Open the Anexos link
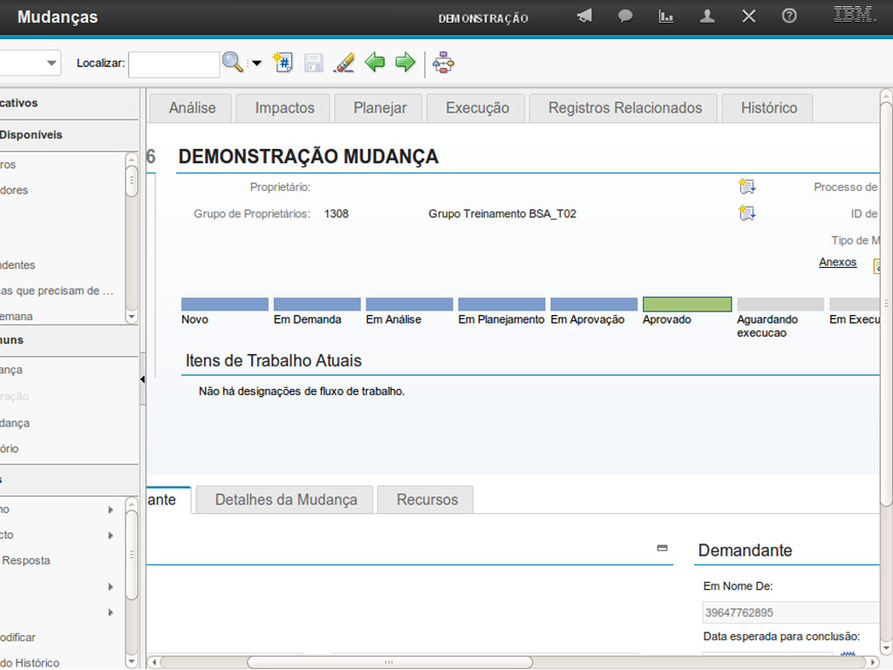Viewport: 893px width, 670px height. (x=837, y=263)
